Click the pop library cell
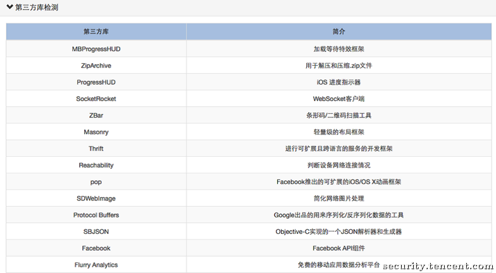The image size is (496, 273). [x=96, y=181]
